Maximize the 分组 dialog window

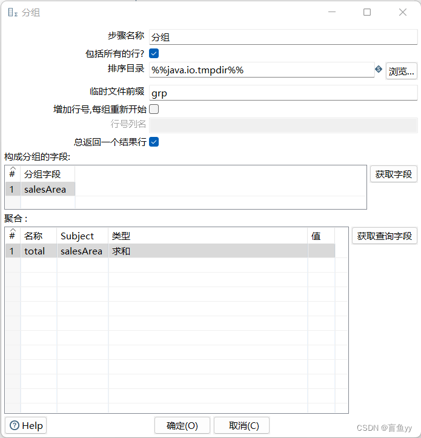(367, 12)
